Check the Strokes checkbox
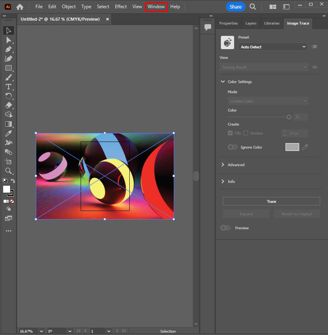Screen dimensions: 328x335 coord(246,133)
